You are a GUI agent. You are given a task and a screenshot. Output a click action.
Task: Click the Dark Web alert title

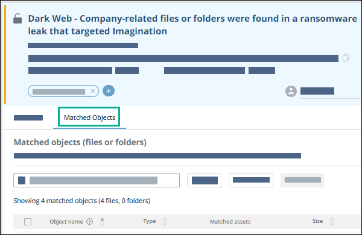(192, 25)
